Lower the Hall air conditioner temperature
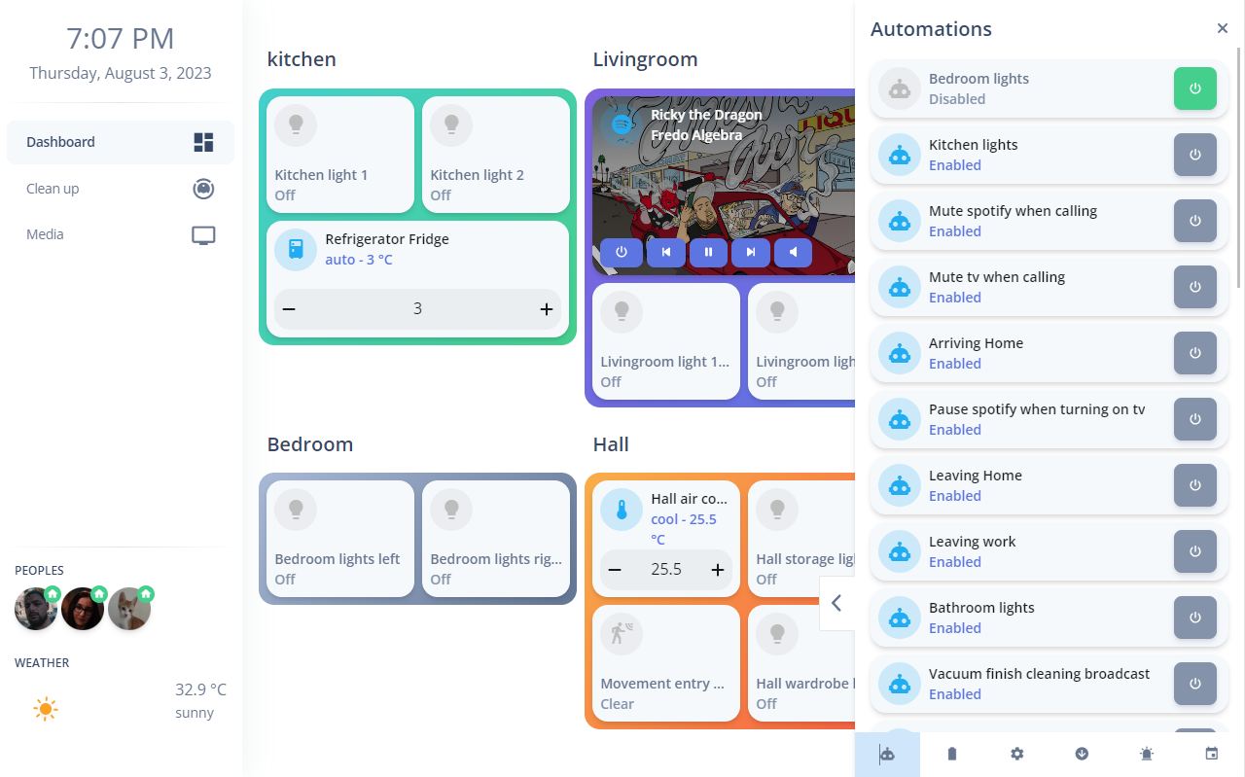The image size is (1245, 777). tap(615, 570)
